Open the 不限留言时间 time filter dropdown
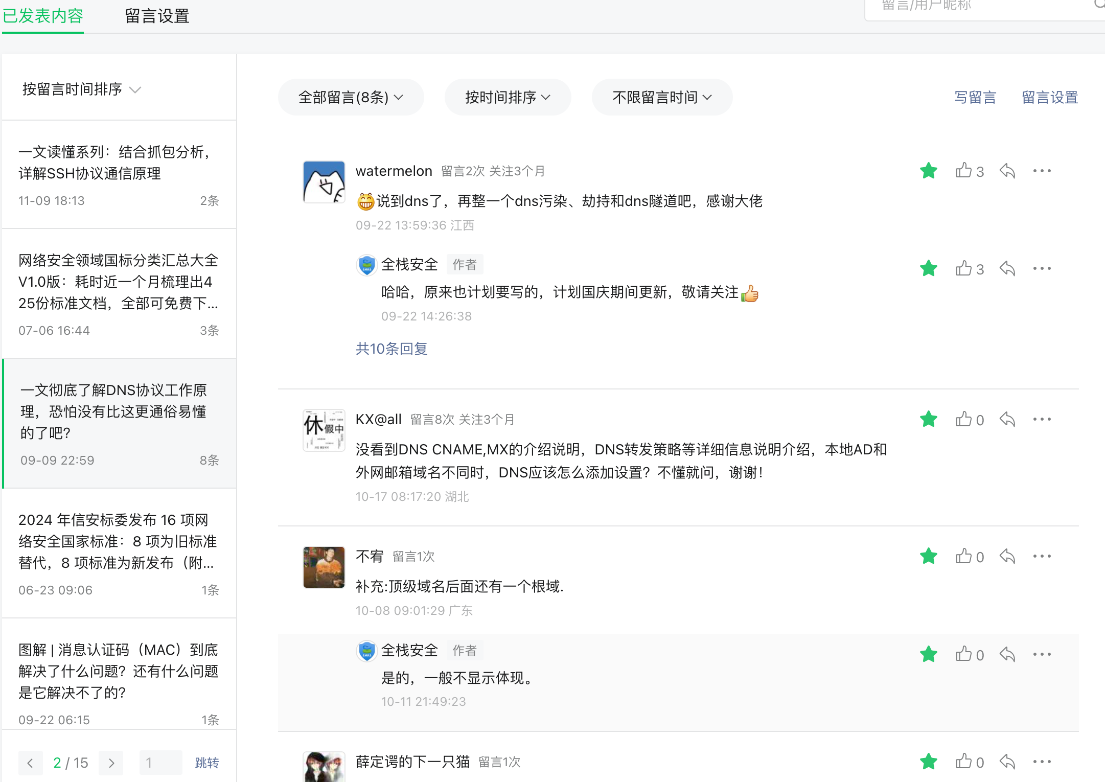 coord(661,97)
